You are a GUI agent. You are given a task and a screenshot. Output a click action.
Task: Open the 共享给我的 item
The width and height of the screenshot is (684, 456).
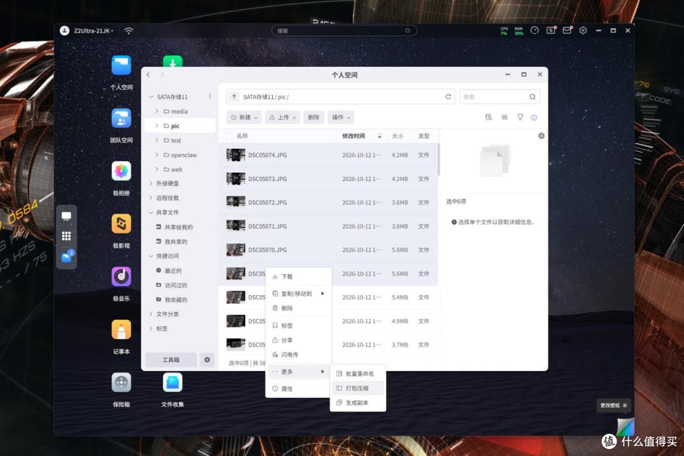179,227
